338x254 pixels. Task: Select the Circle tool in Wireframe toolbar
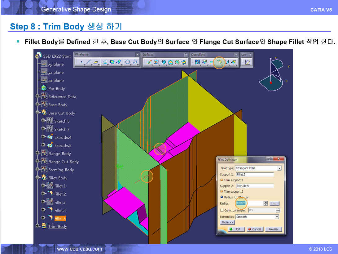[128, 62]
